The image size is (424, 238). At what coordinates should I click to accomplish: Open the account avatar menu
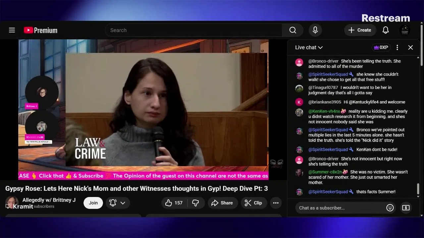pyautogui.click(x=405, y=30)
